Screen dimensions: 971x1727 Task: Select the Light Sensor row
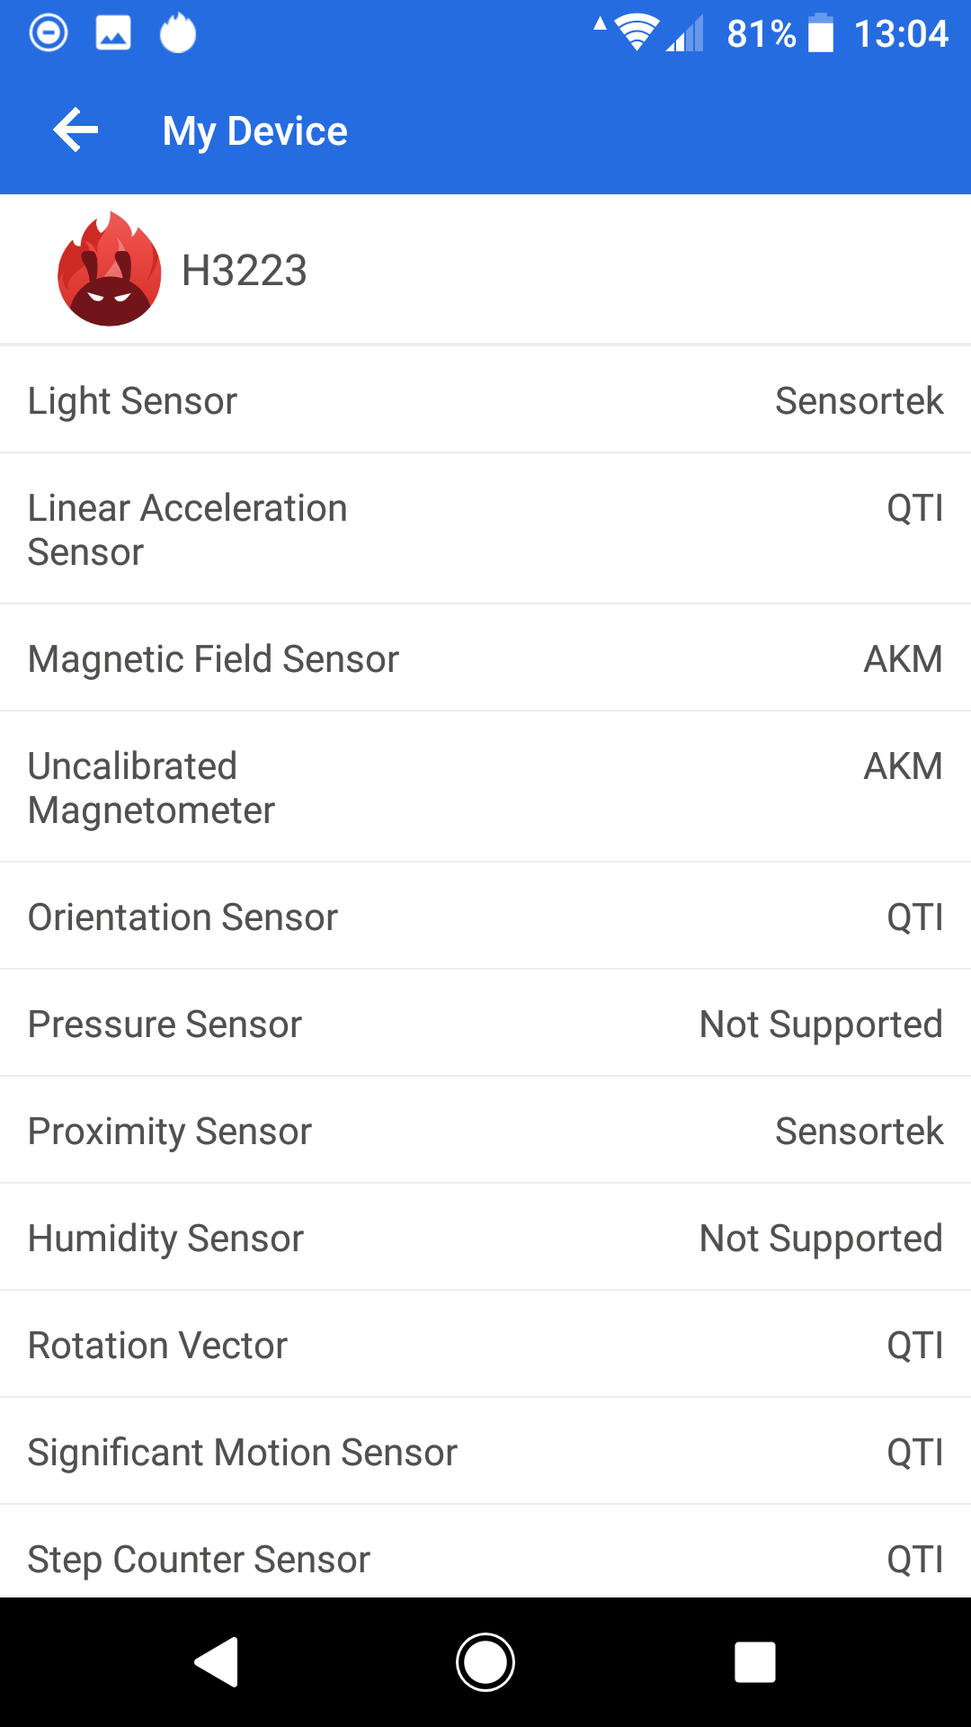point(485,400)
